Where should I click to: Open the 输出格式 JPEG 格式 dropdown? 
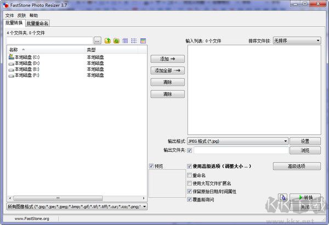pyautogui.click(x=238, y=141)
